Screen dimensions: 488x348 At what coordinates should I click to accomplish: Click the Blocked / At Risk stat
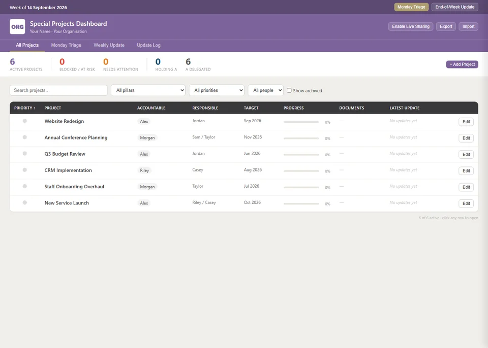pos(77,64)
